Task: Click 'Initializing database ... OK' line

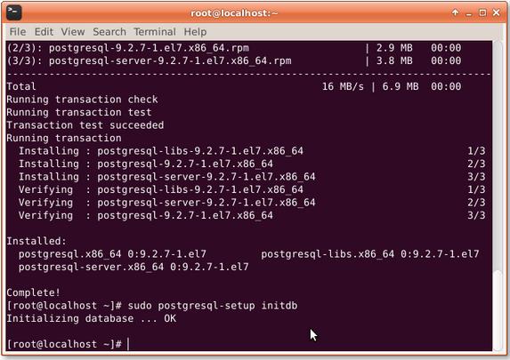Action: 92,318
